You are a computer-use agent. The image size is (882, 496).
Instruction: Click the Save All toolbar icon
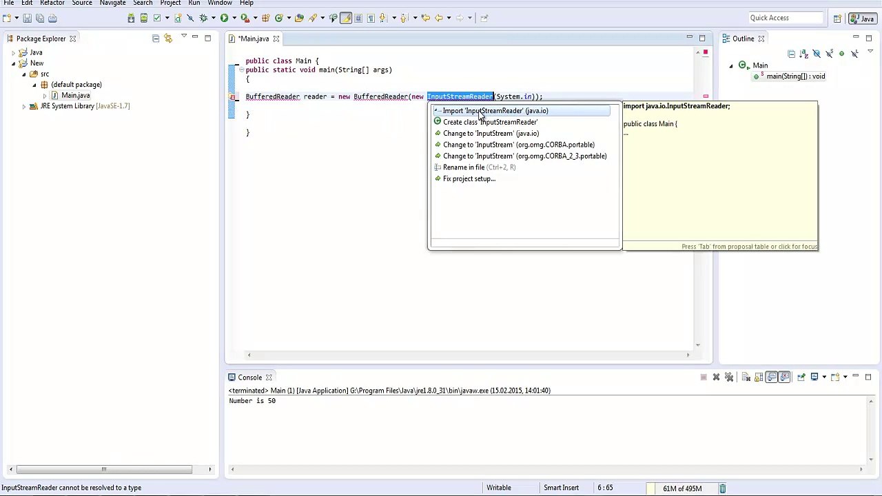[40, 18]
